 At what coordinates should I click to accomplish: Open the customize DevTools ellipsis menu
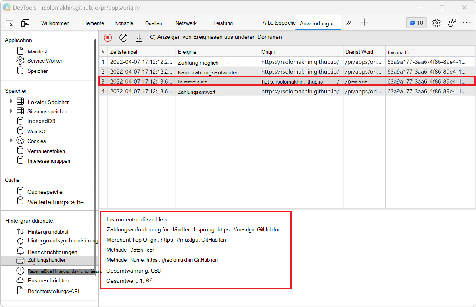tap(467, 23)
